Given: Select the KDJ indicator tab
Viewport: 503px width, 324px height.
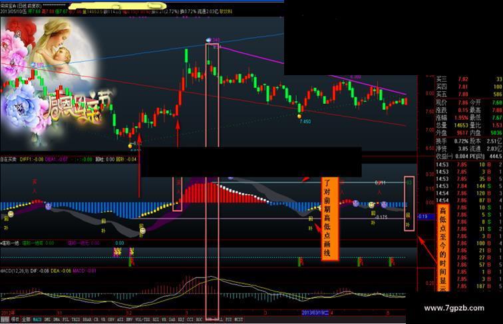Looking at the screenshot, I should click(181, 319).
